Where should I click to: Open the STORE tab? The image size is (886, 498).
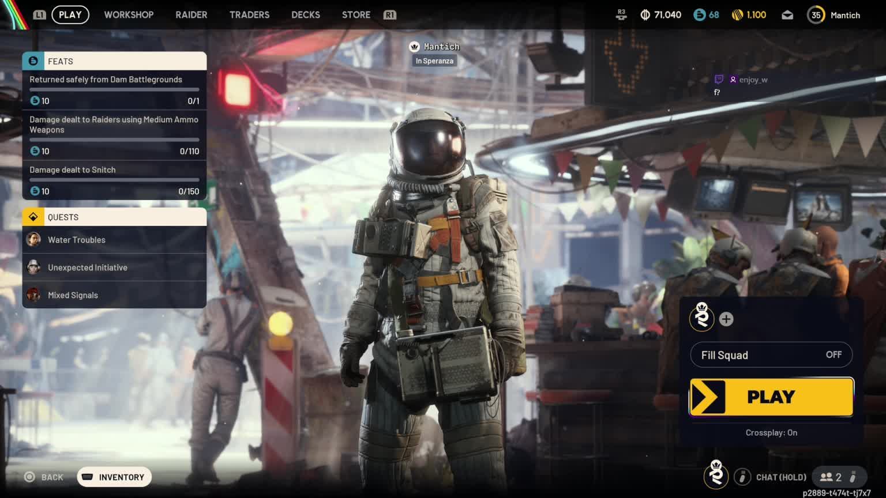point(356,15)
